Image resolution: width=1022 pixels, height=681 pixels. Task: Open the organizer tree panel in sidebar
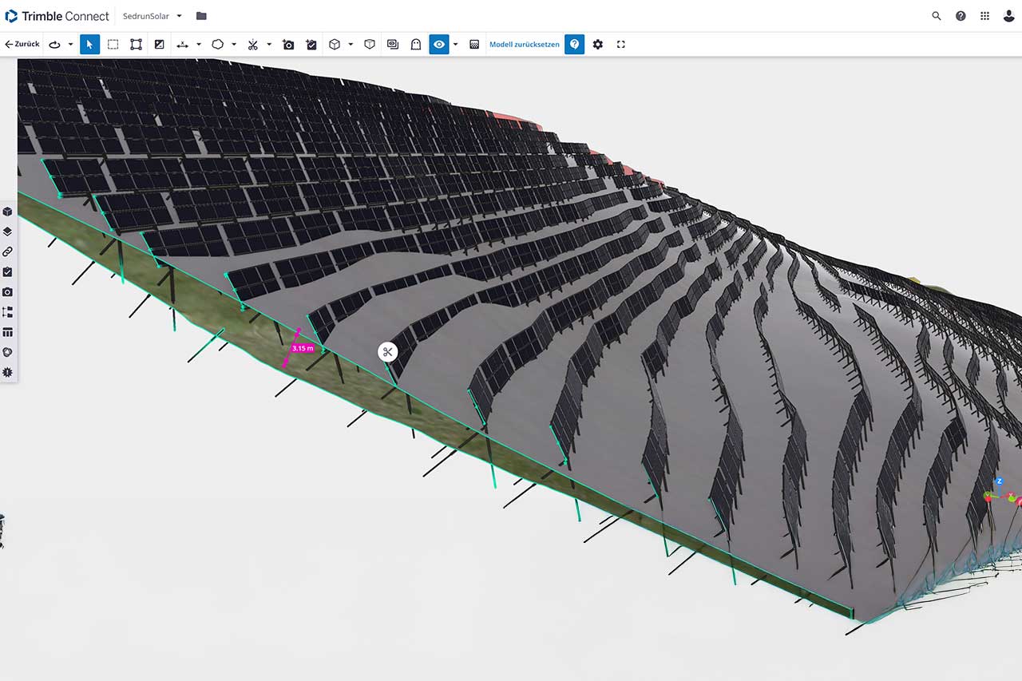[x=8, y=312]
